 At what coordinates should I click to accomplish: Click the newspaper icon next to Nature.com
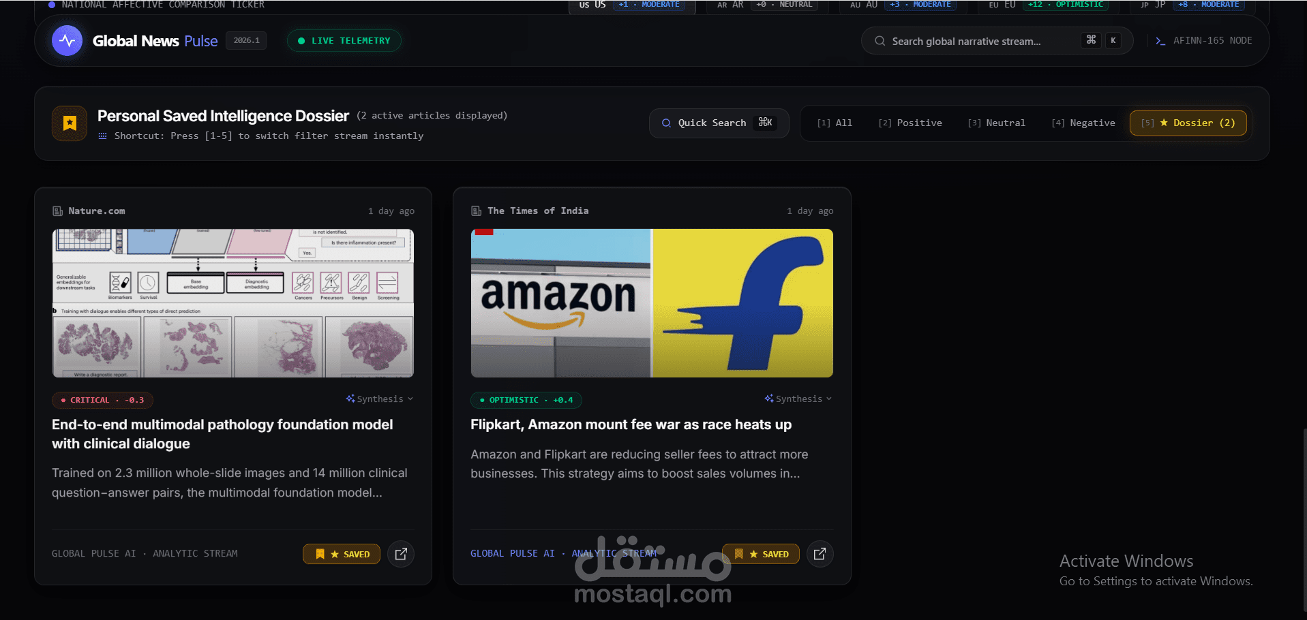(58, 211)
